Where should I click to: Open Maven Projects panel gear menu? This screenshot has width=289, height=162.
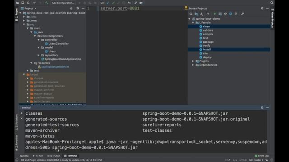(262, 9)
